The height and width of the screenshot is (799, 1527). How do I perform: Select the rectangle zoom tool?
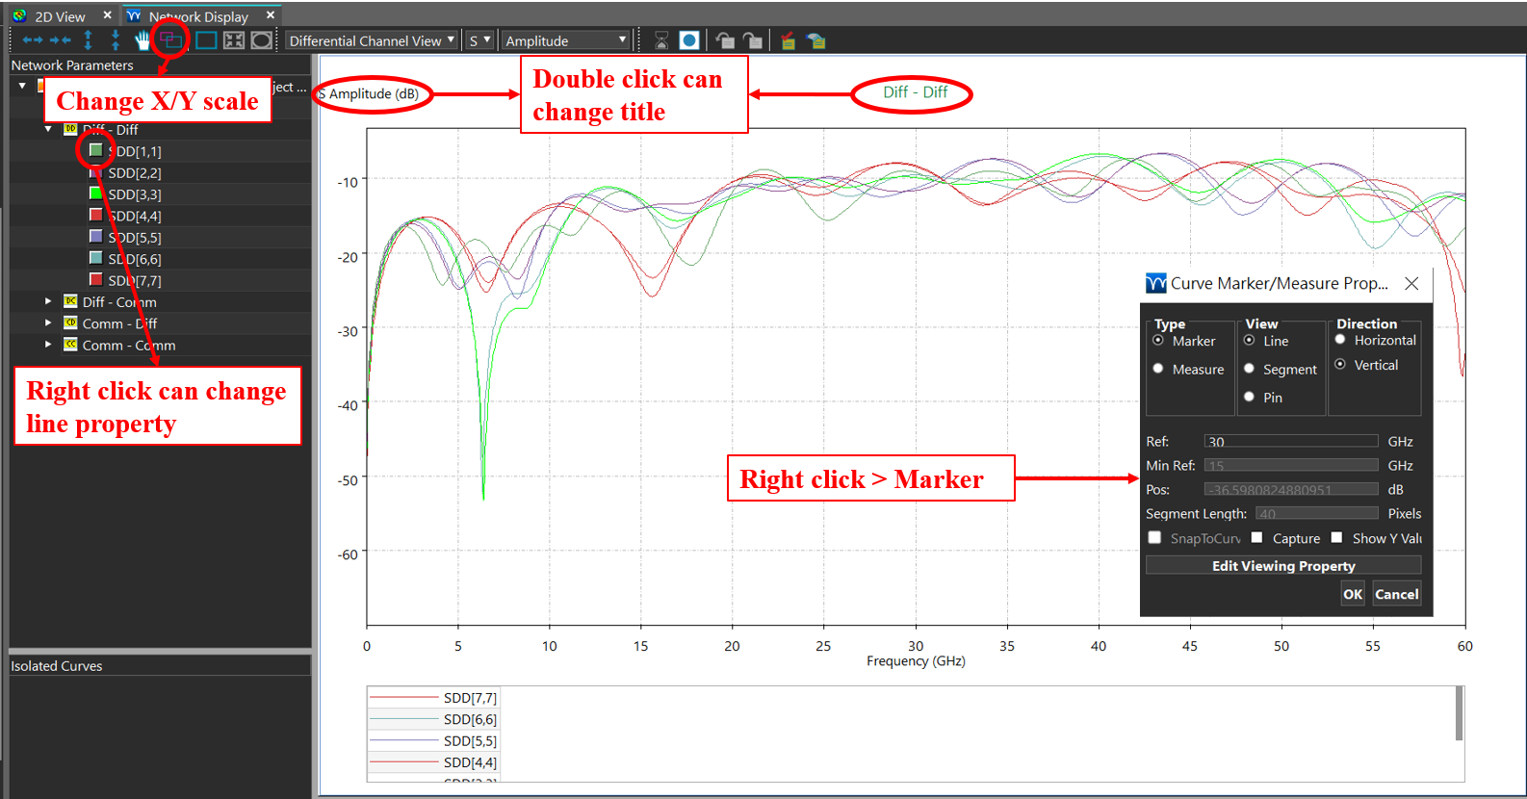[206, 40]
